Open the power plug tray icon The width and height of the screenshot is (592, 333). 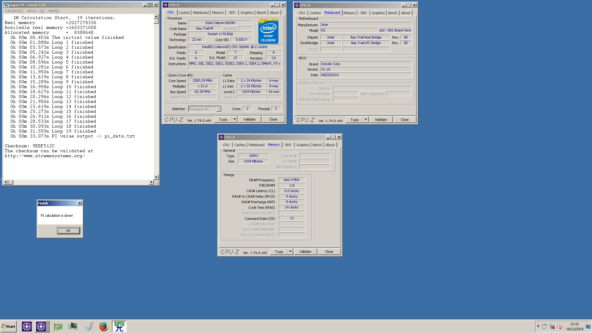pos(545,327)
